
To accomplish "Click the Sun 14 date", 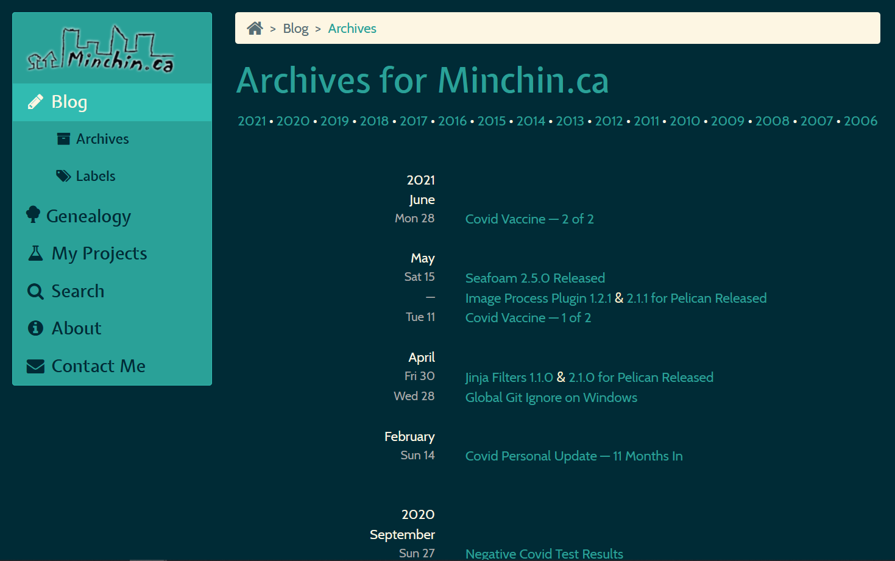I will point(417,455).
